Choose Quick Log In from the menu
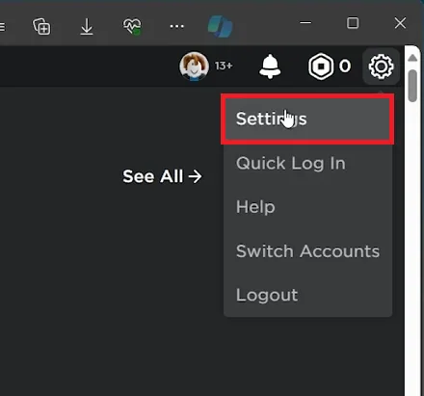 click(x=307, y=163)
